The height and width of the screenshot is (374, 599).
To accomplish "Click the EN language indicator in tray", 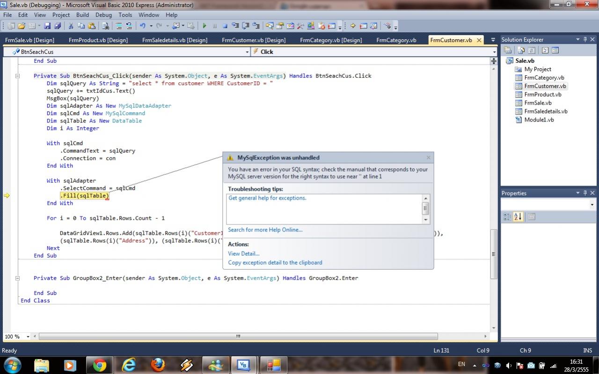I will click(461, 364).
